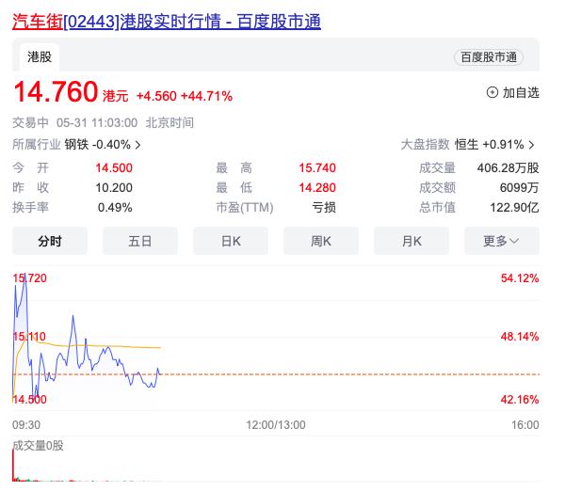The width and height of the screenshot is (565, 491).
Task: Click the 市盈(TTM) value 亏损
Action: coord(324,207)
